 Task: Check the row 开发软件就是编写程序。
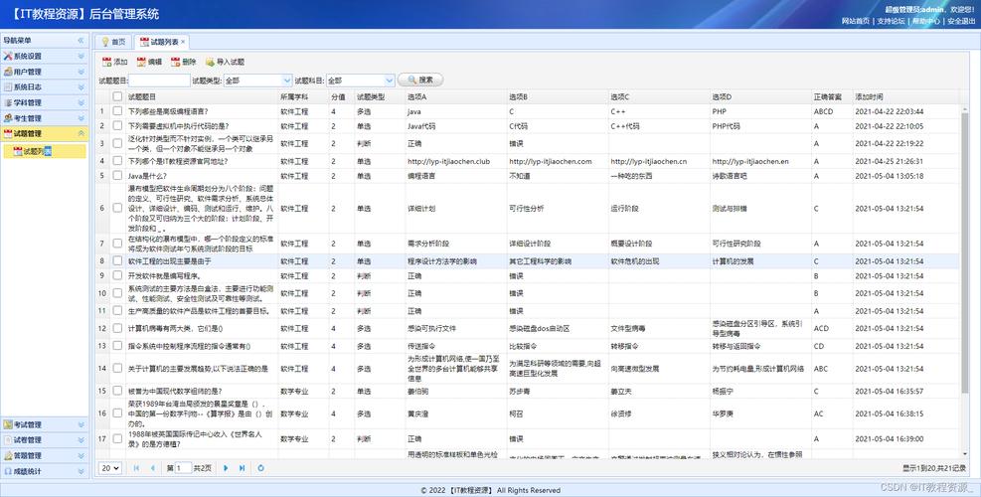(x=117, y=275)
